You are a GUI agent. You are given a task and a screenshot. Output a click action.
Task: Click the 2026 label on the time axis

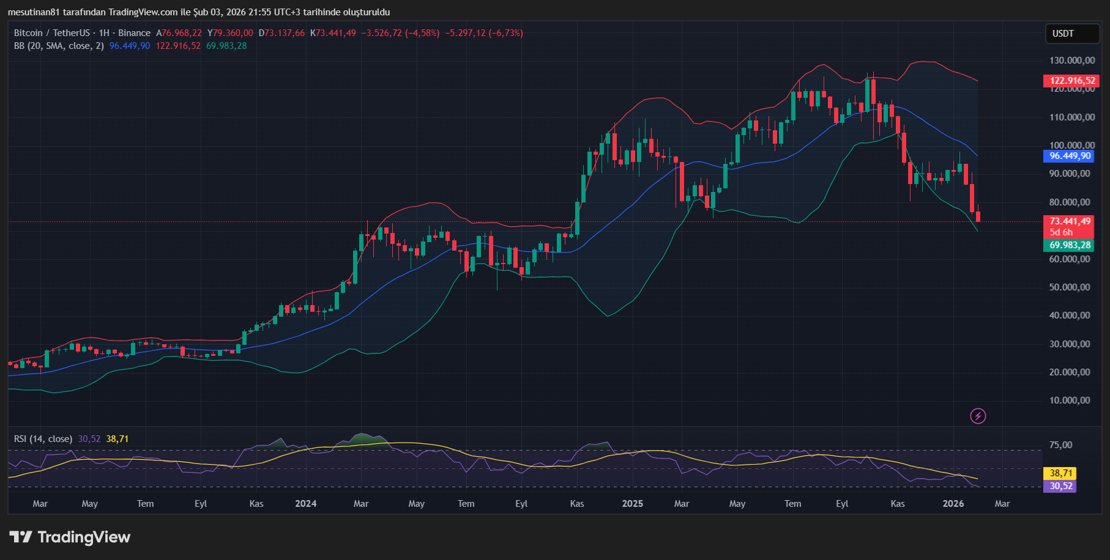point(953,504)
